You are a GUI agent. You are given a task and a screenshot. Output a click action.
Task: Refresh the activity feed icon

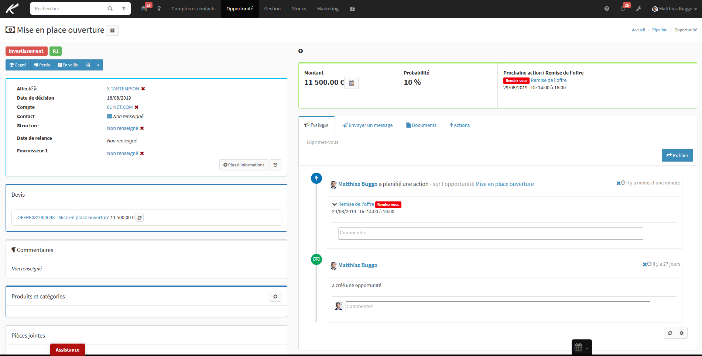point(670,333)
